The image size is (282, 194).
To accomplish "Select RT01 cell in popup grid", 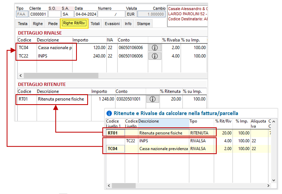I will pos(115,133).
